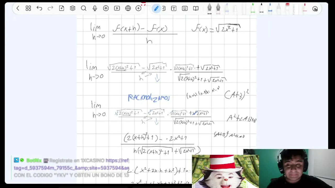The width and height of the screenshot is (335, 188).
Task: Click the BotRix username in chat
Action: click(34, 160)
